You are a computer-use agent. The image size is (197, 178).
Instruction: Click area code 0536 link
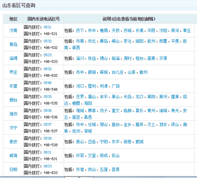coord(48,111)
